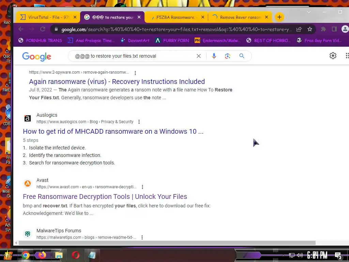Screen dimensions: 349x262
Task: Open the BEST OF HORRO... bookmark
Action: tap(269, 40)
